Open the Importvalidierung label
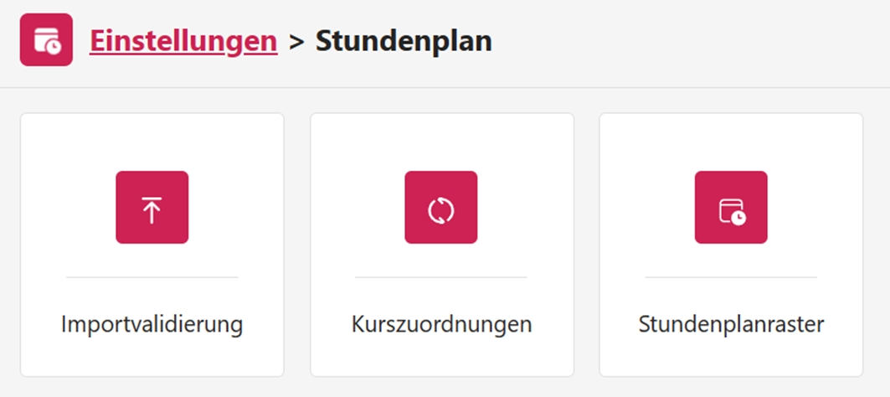This screenshot has width=890, height=397. point(152,324)
